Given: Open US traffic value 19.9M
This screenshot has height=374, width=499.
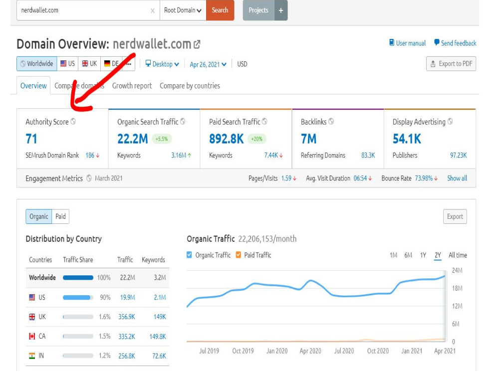Looking at the screenshot, I should (127, 297).
